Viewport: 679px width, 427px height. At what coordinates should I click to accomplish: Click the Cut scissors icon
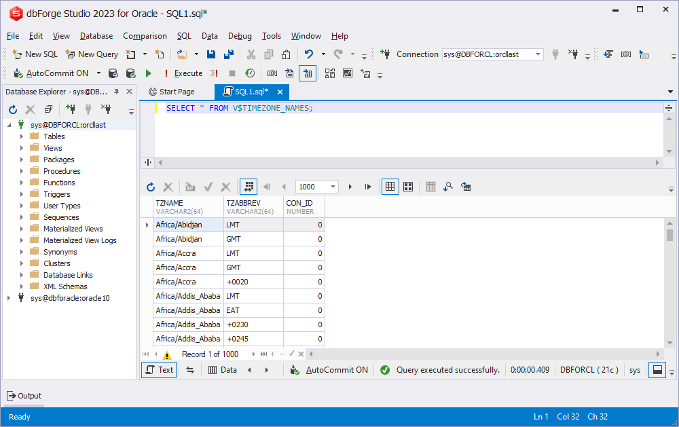tap(251, 54)
